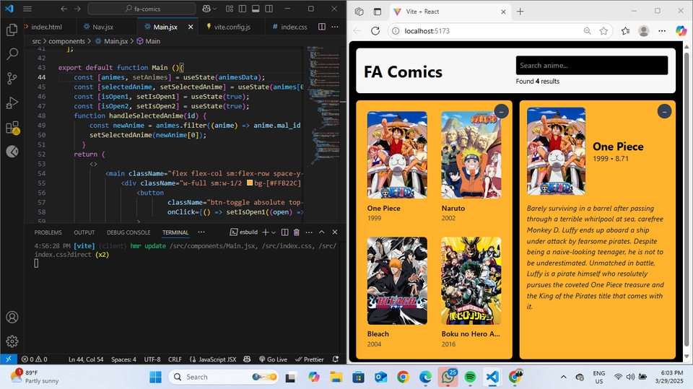Image resolution: width=693 pixels, height=389 pixels.
Task: Open WhatsApp from the taskbar
Action: coord(448,377)
